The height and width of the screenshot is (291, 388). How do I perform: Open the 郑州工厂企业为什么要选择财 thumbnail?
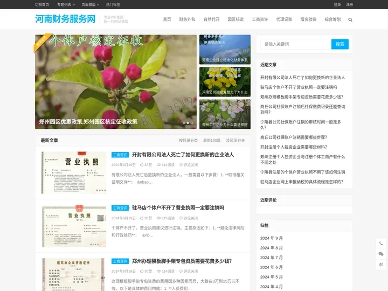pos(225,114)
